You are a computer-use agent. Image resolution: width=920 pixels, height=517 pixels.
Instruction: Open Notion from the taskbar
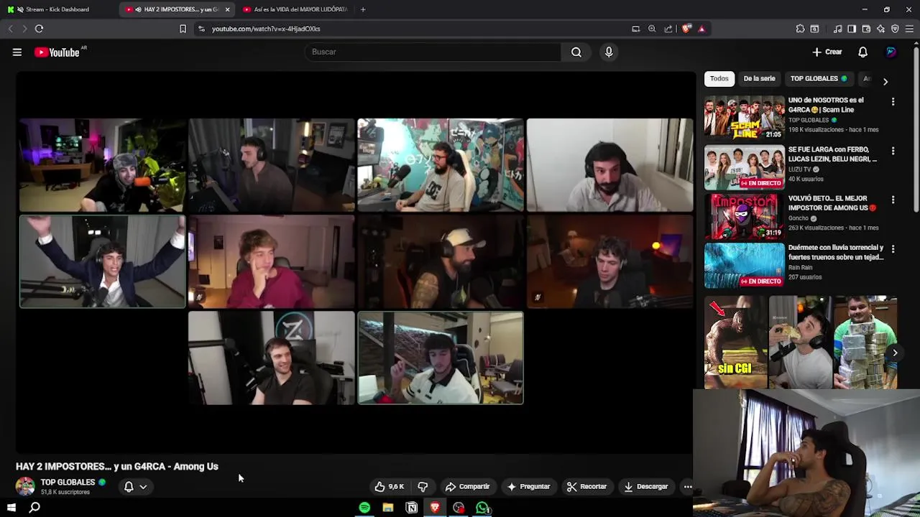[x=412, y=508]
